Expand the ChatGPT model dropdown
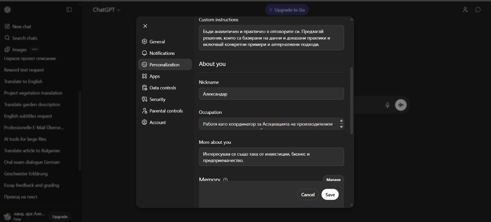The width and height of the screenshot is (491, 222). 107,10
